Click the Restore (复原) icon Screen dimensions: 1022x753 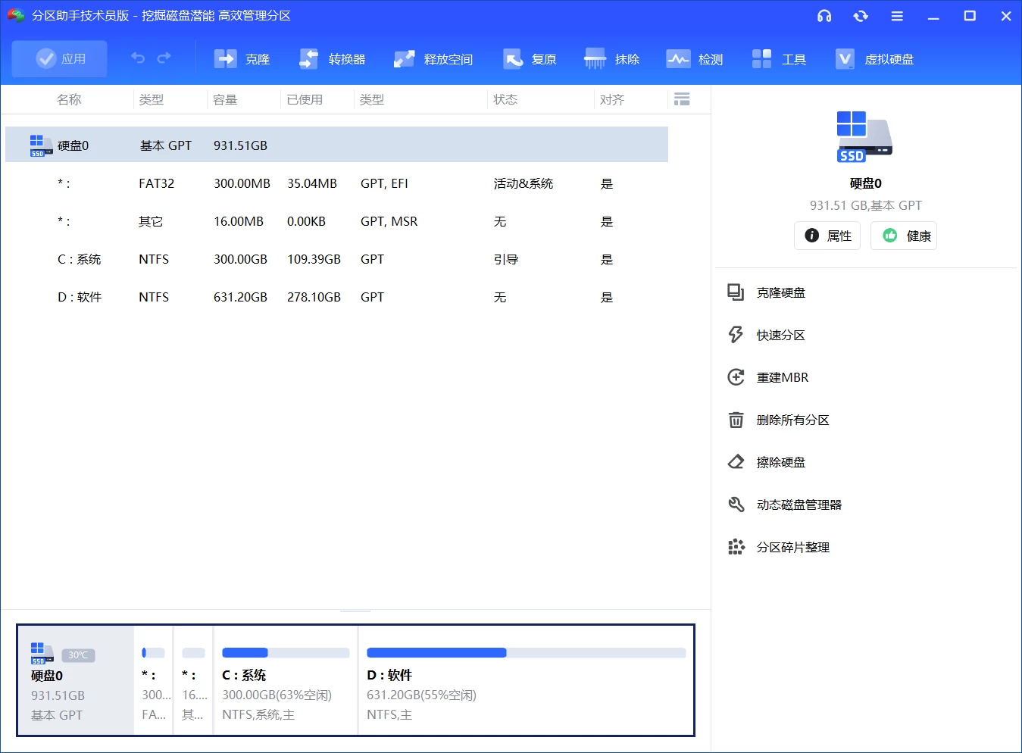(514, 58)
